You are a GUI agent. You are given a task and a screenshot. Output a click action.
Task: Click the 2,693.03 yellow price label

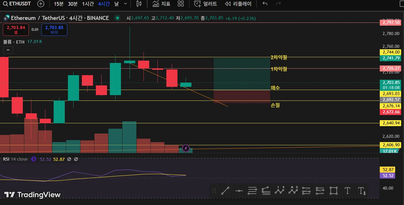pyautogui.click(x=390, y=94)
